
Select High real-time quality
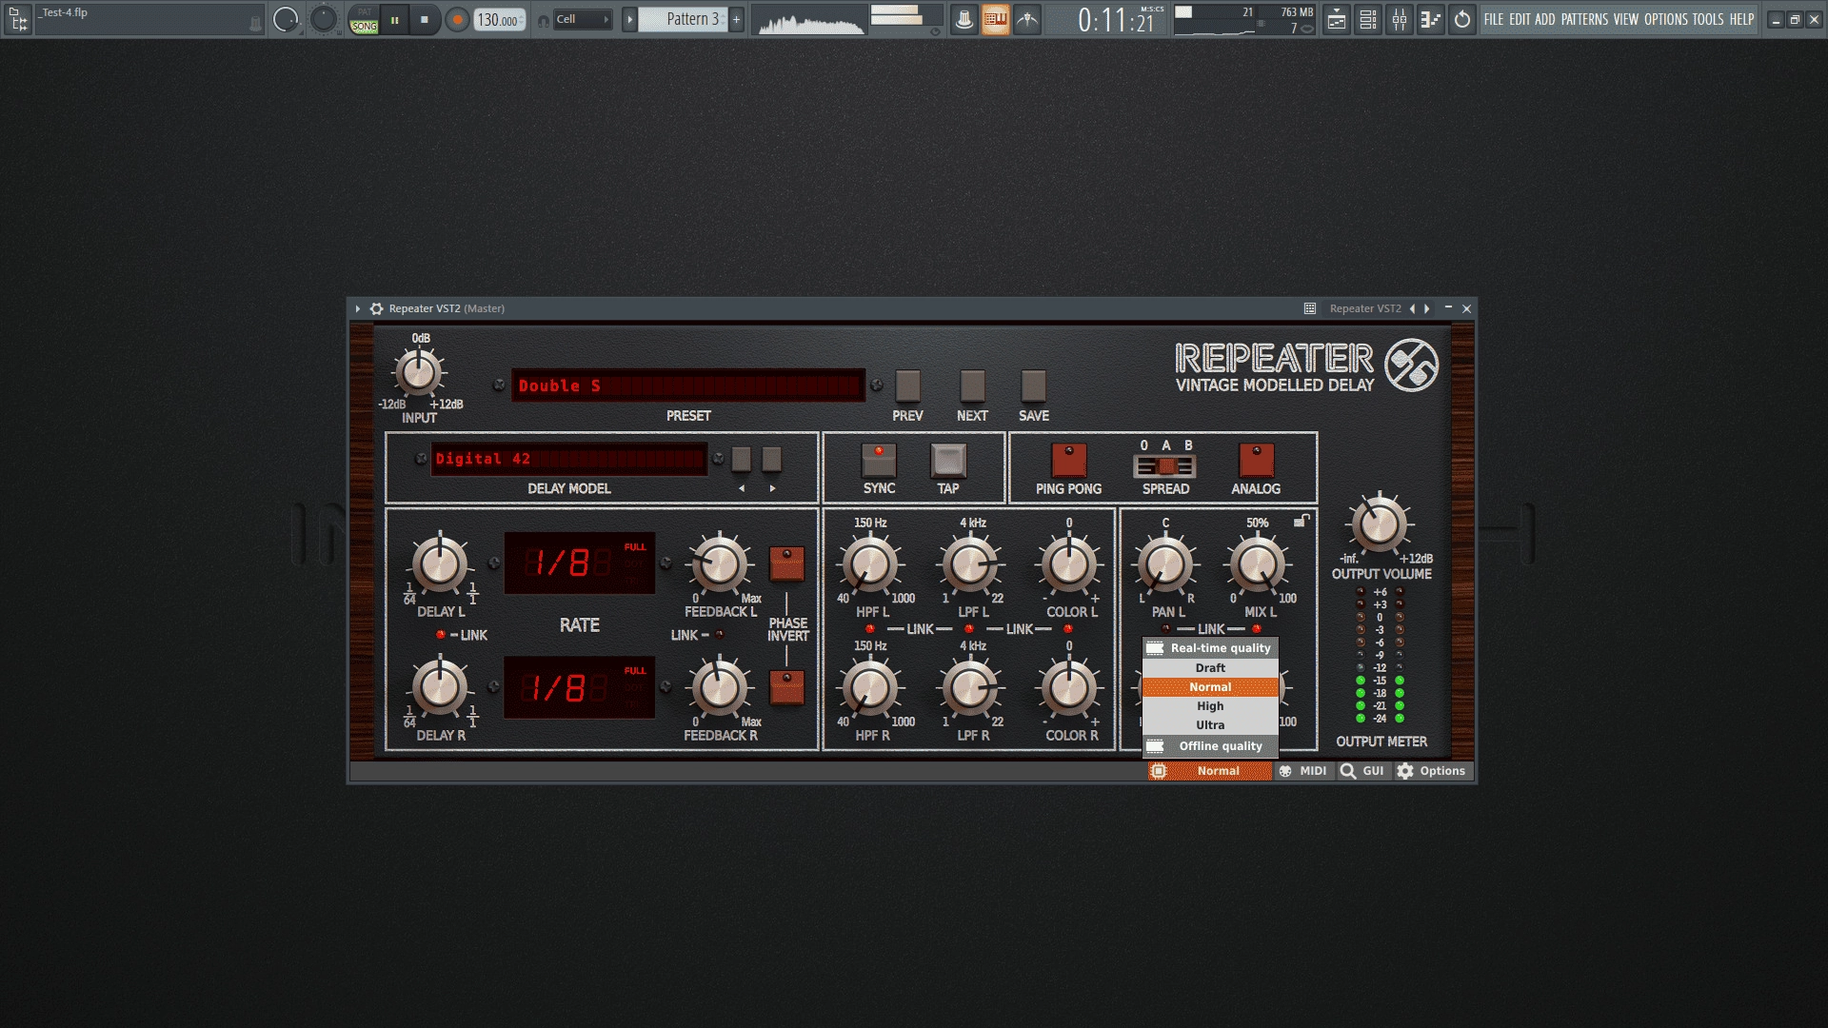point(1210,706)
